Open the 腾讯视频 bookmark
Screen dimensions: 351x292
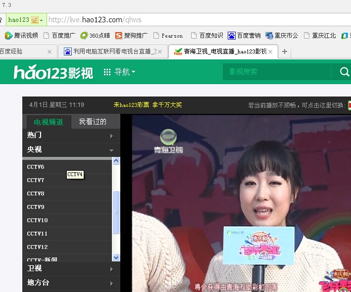click(21, 36)
